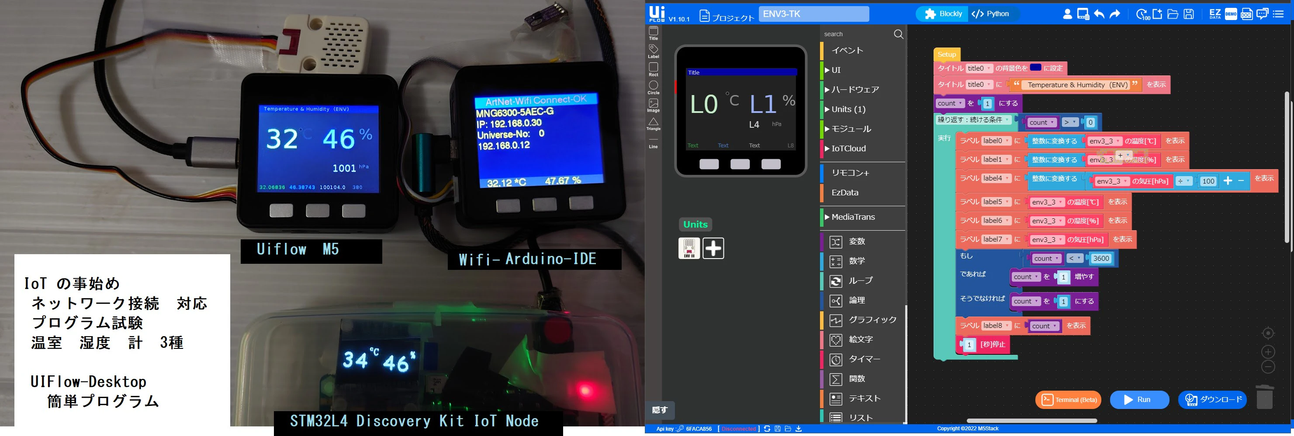Screen dimensions: 1294x436
Task: Open the DOC documentation
Action: click(1246, 14)
